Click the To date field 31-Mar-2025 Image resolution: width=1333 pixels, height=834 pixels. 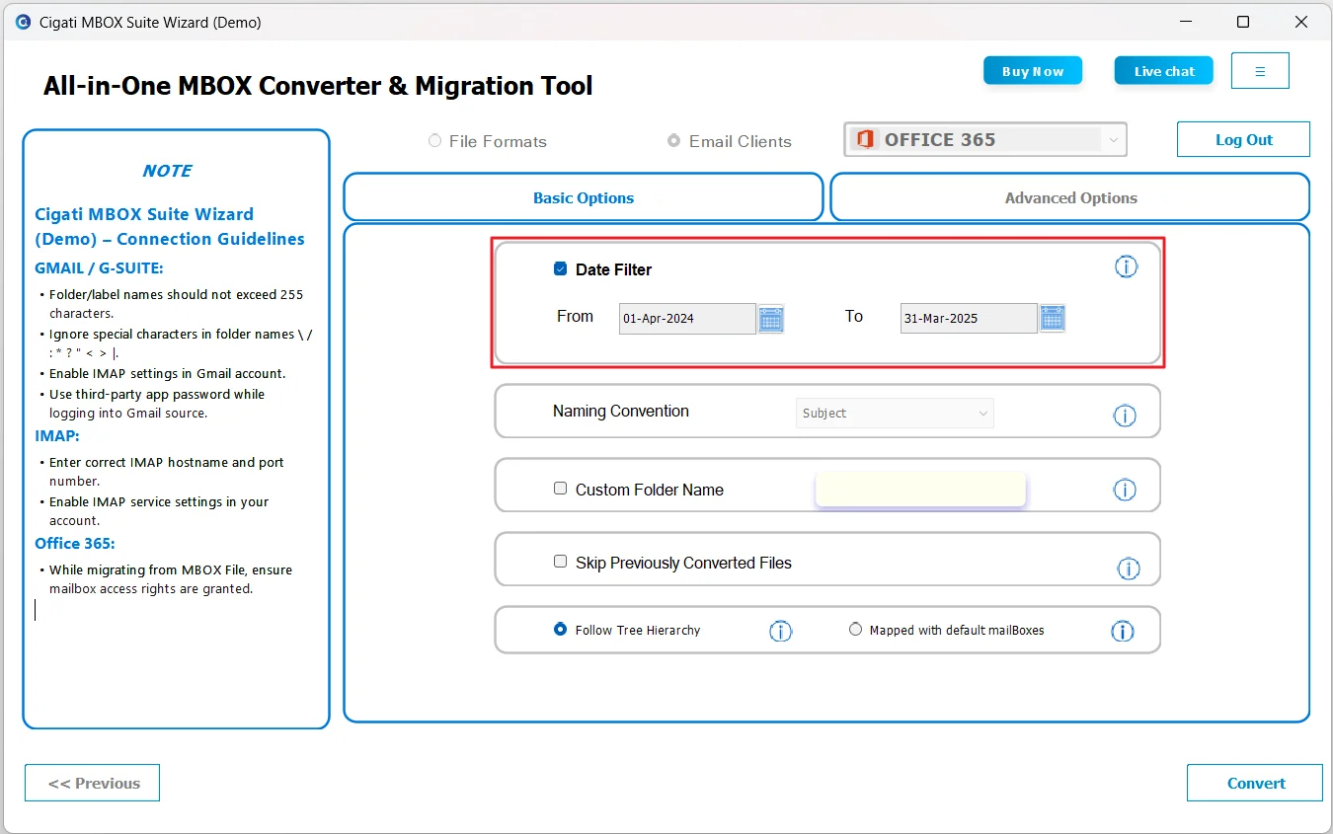click(x=969, y=319)
